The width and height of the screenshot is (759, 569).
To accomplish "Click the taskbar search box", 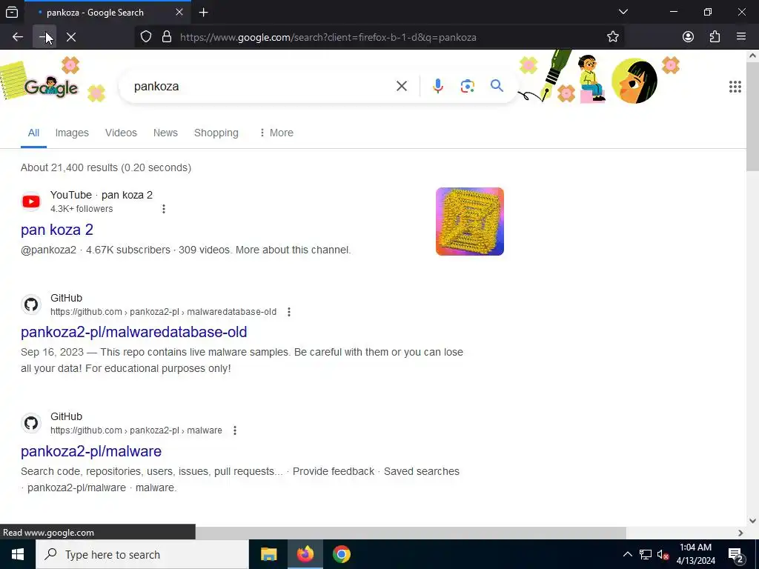I will pyautogui.click(x=142, y=554).
